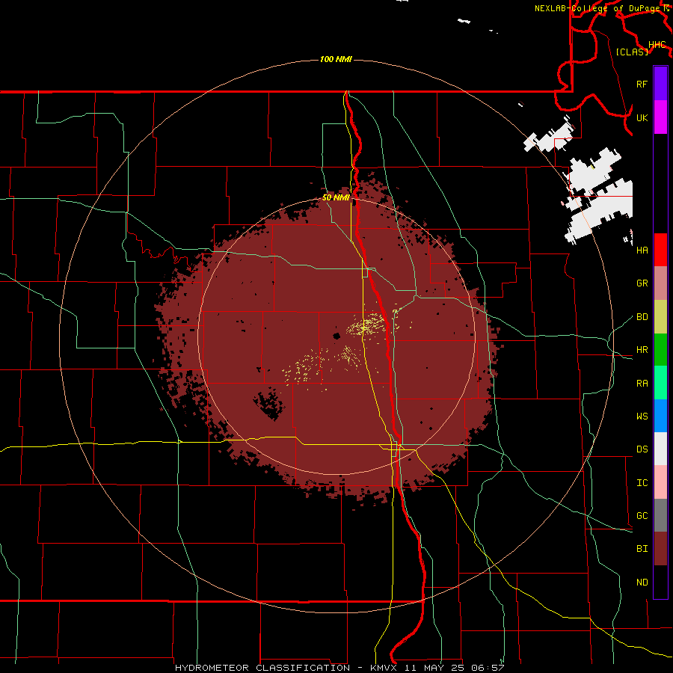The width and height of the screenshot is (673, 673).
Task: Click the WS legend label
Action: tap(642, 416)
